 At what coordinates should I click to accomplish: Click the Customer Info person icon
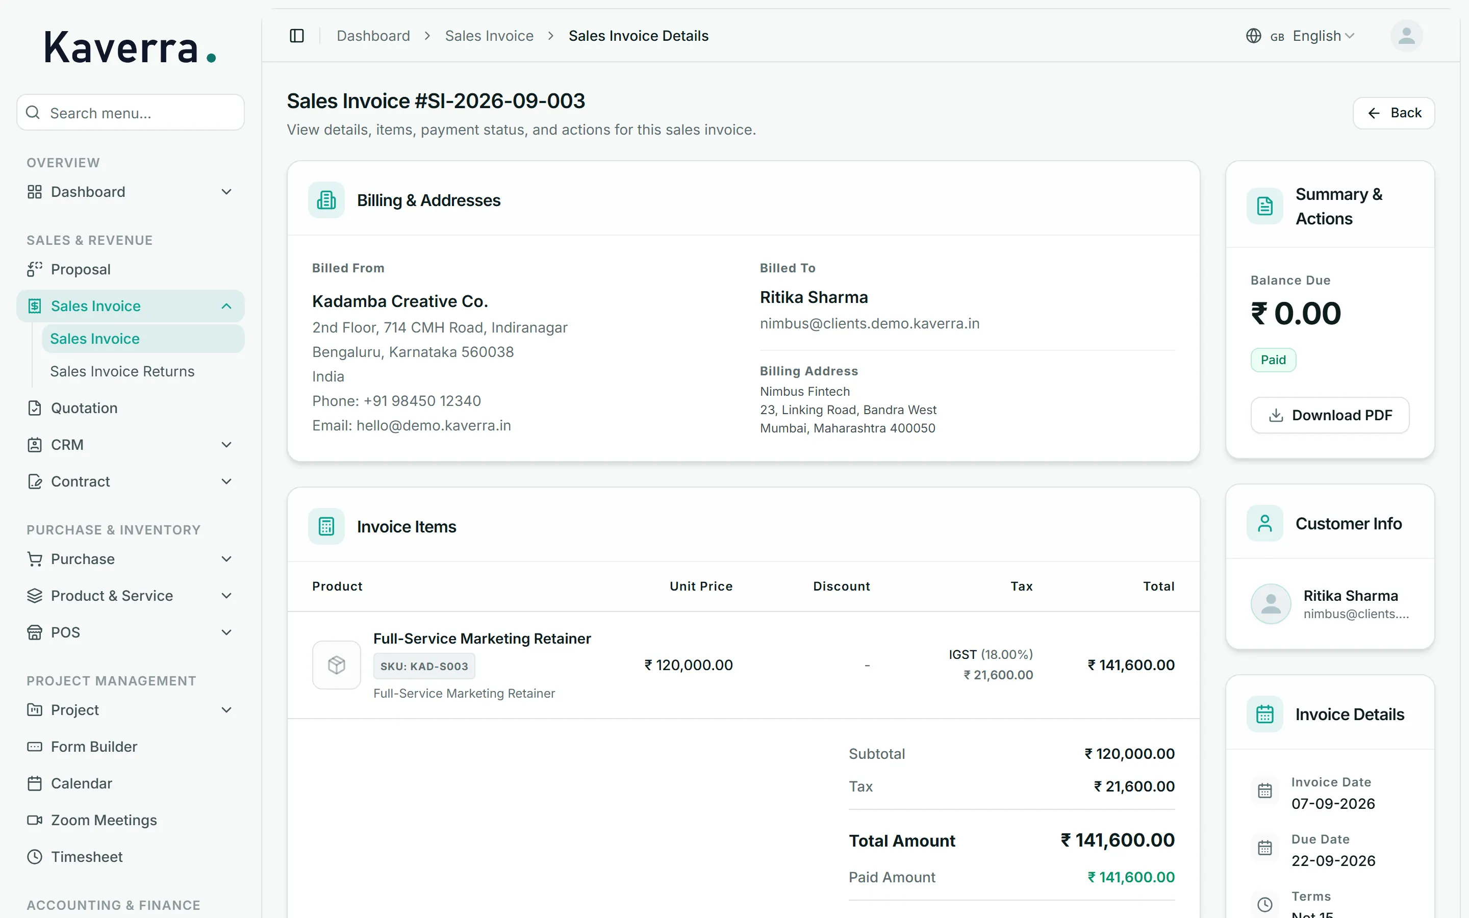(1264, 523)
